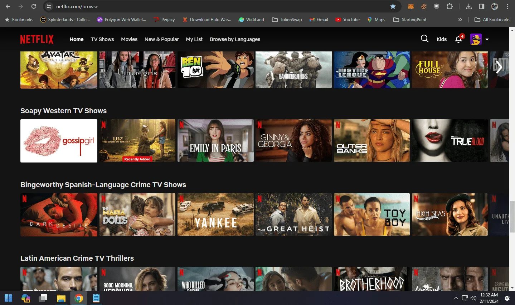
Task: Open the Justice League thumbnail
Action: click(x=372, y=70)
